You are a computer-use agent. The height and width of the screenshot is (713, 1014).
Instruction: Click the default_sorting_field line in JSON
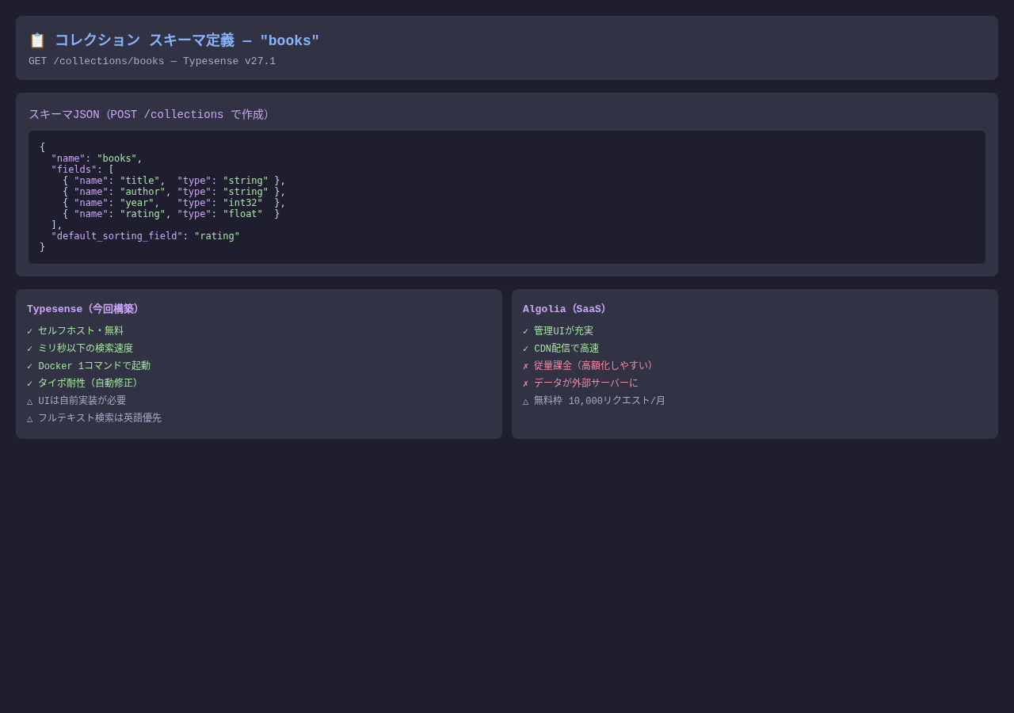145,236
